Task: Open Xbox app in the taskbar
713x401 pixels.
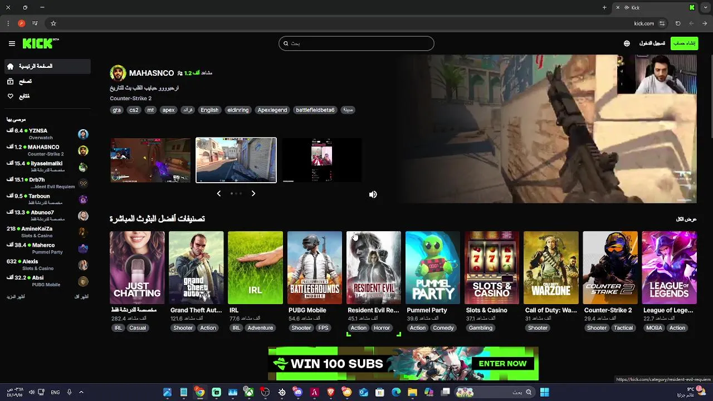Action: click(x=249, y=392)
